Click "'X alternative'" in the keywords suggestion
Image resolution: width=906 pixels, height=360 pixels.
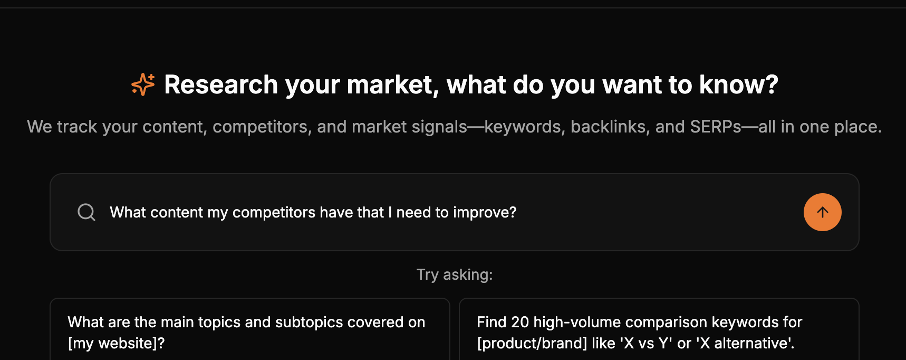point(745,343)
